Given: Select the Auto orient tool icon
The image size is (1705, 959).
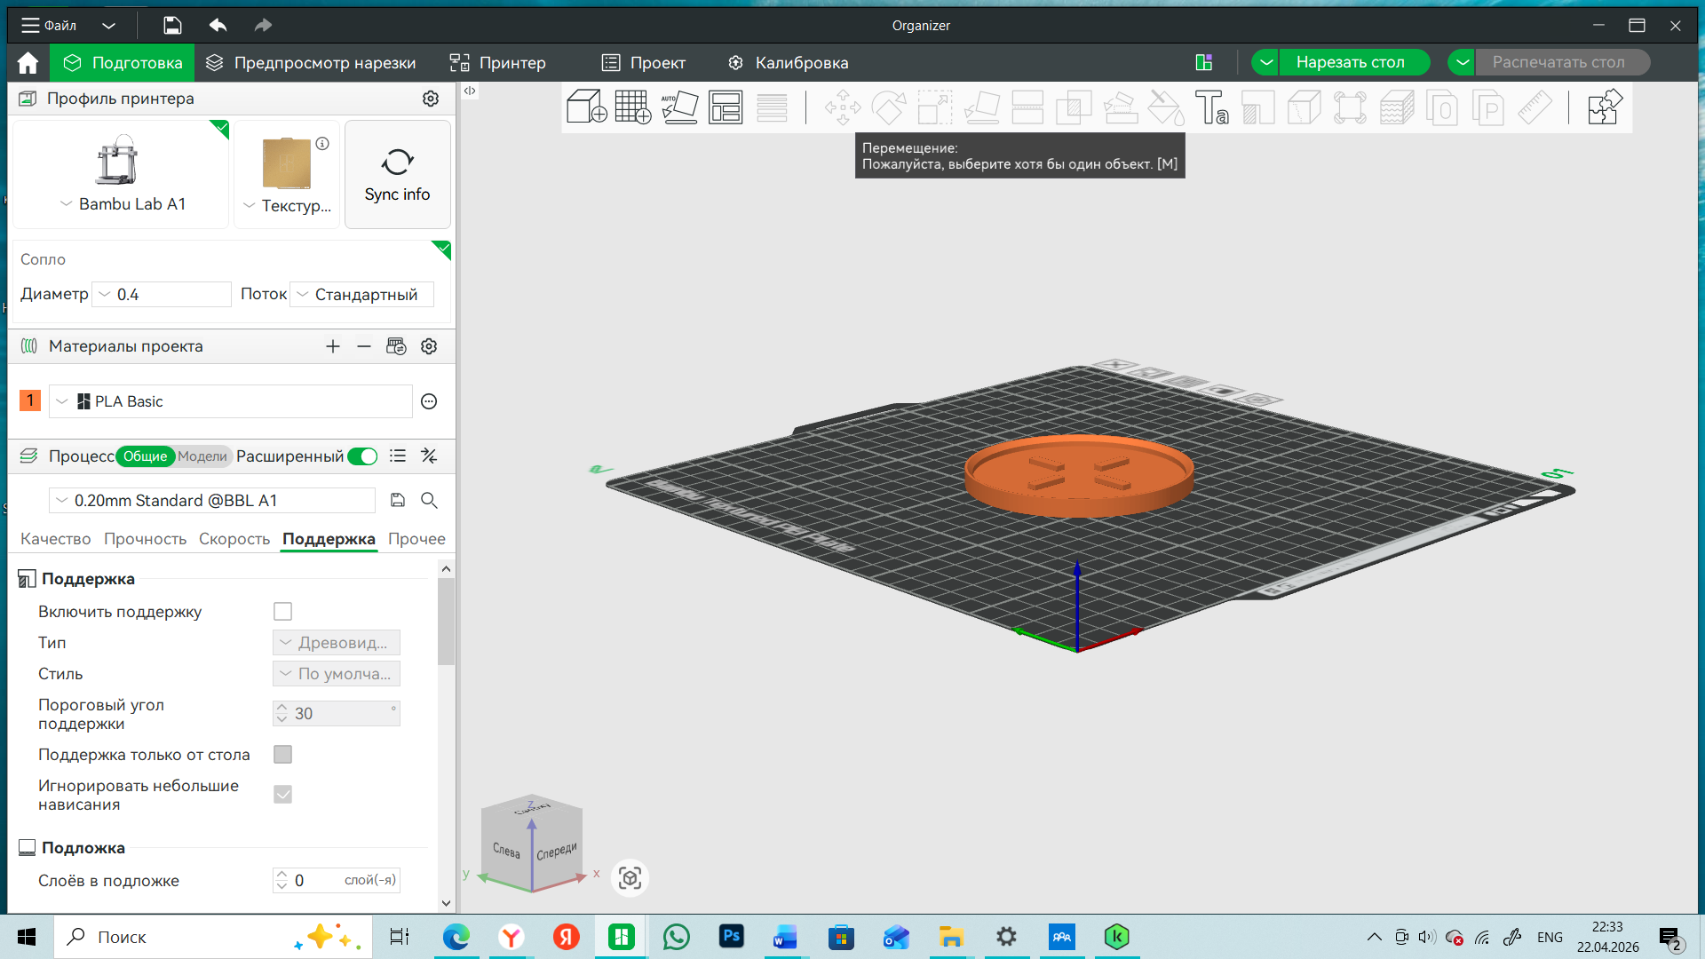Looking at the screenshot, I should click(x=679, y=107).
